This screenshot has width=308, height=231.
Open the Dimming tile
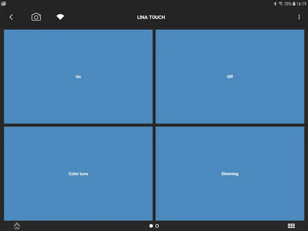tap(230, 174)
